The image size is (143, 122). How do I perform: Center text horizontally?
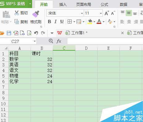129,22
